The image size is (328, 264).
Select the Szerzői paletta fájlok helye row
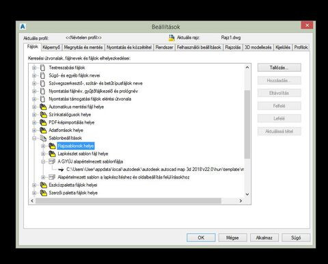[x=73, y=193]
